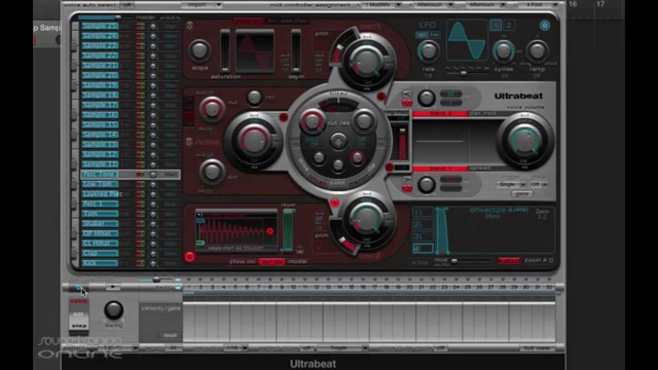Viewport: 658px width, 370px height.
Task: Adjust the oscillator 1 saturation slider
Action: pos(225,50)
